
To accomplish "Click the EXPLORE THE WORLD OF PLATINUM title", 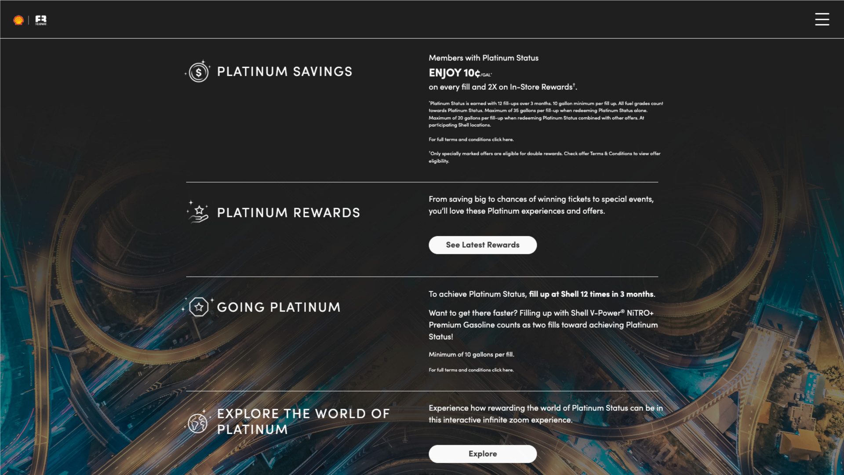I will 303,421.
